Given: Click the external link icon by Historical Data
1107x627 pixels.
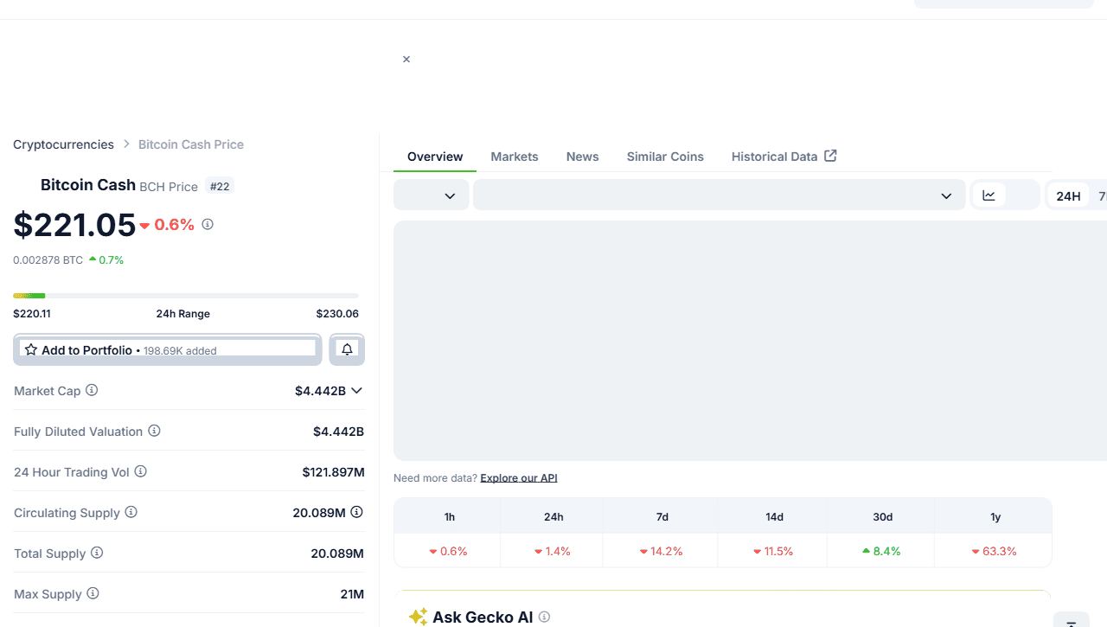Looking at the screenshot, I should [830, 156].
